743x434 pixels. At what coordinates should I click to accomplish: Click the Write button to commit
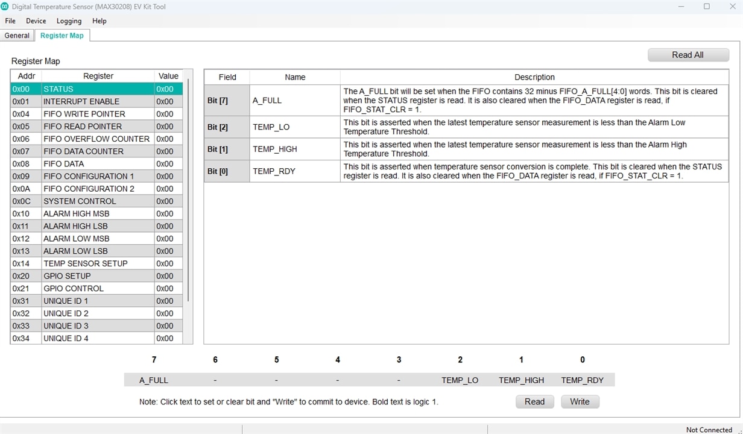pyautogui.click(x=580, y=401)
